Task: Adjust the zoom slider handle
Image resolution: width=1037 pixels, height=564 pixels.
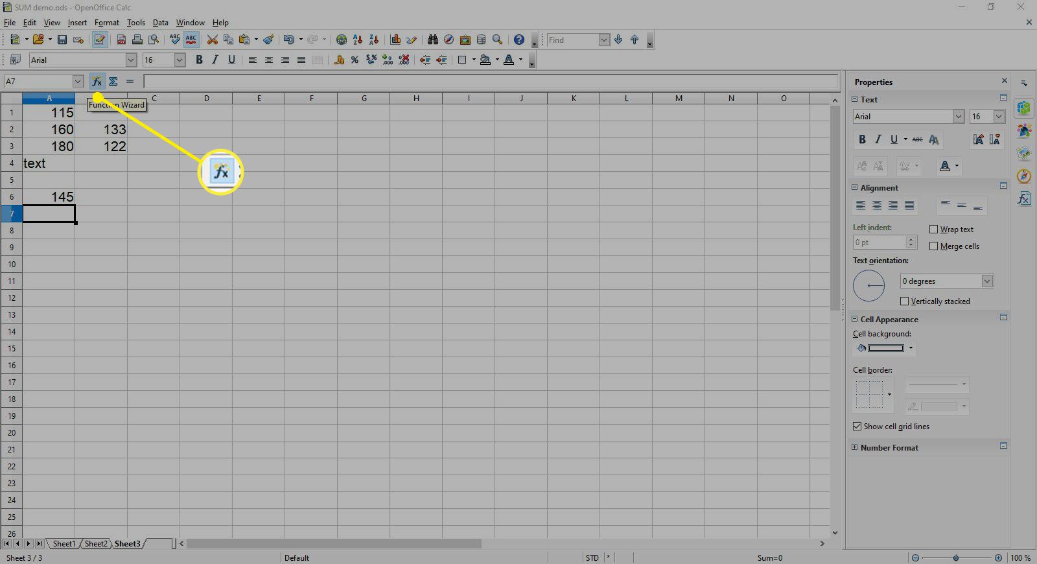Action: [x=956, y=558]
